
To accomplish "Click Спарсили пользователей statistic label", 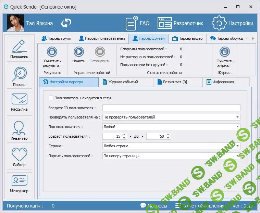I will (x=144, y=49).
